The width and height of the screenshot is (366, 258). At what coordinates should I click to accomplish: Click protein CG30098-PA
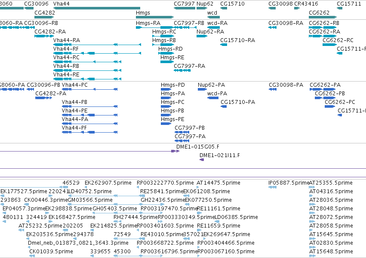pyautogui.click(x=286, y=85)
